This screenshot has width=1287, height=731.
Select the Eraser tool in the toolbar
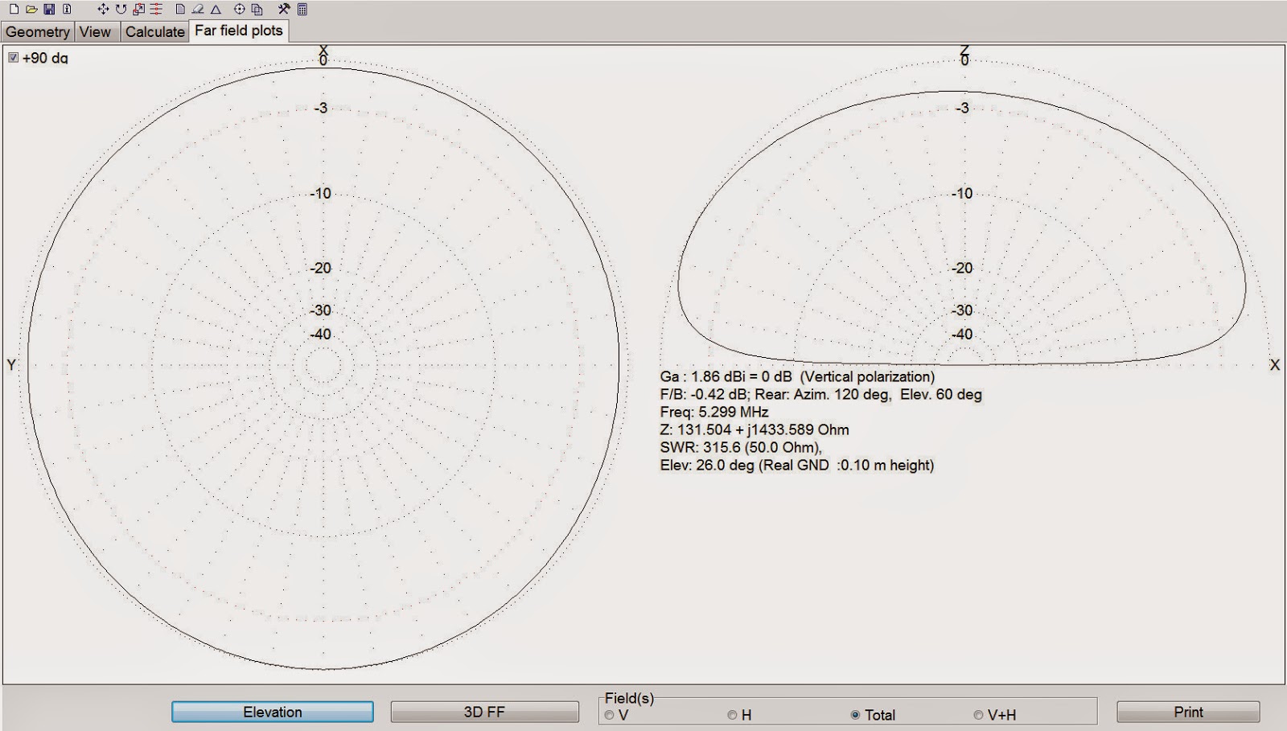(x=197, y=10)
